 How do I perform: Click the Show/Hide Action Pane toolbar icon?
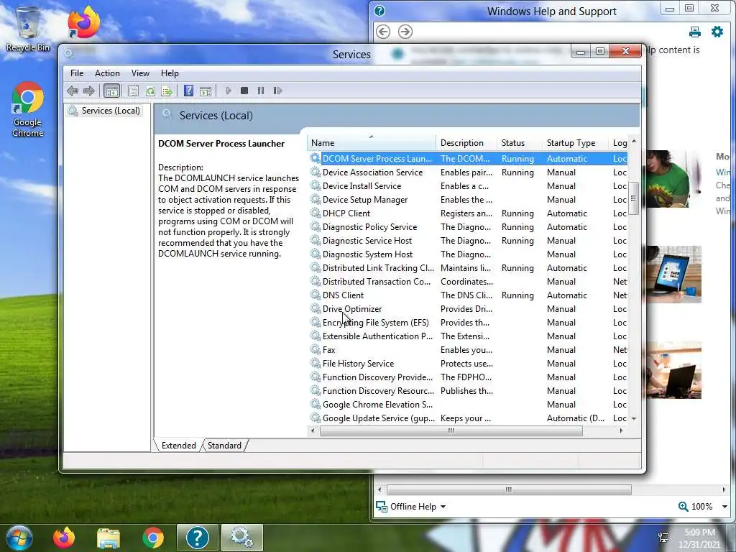[206, 91]
